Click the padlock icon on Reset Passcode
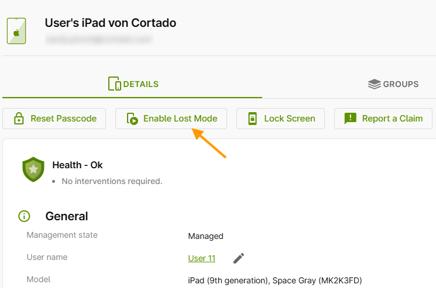Viewport: 436px width, 288px height. pos(19,119)
